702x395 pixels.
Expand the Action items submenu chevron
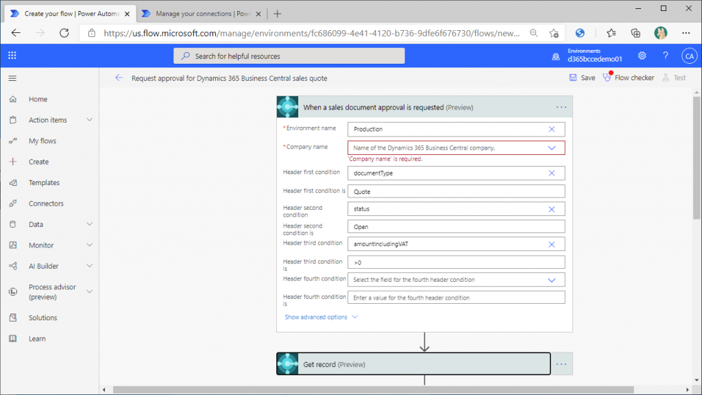coord(90,119)
